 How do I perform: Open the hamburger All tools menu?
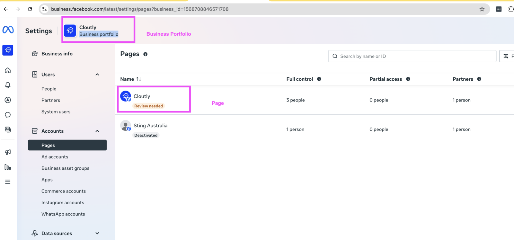tap(8, 182)
